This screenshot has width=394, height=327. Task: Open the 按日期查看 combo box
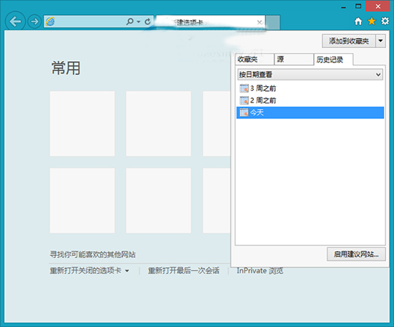pyautogui.click(x=310, y=75)
